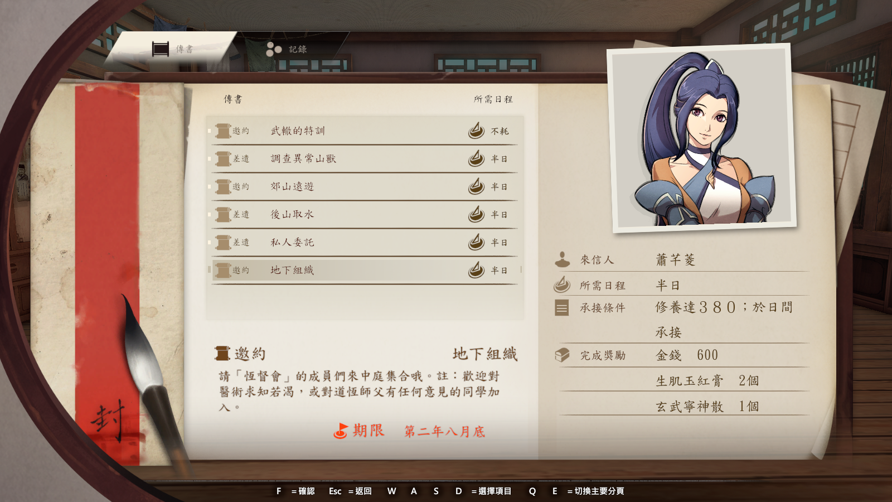Pick the 後山取水 dispatch letter
Image resolution: width=892 pixels, height=502 pixels.
365,215
